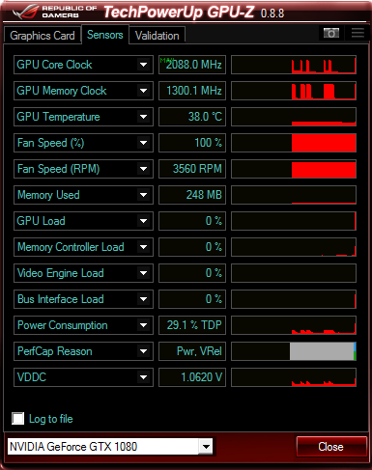Click the GPU Temperature history graph
372x470 pixels.
tap(294, 117)
